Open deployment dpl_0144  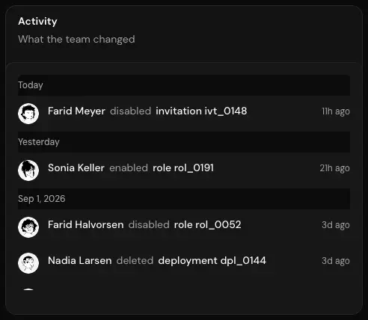pyautogui.click(x=212, y=261)
